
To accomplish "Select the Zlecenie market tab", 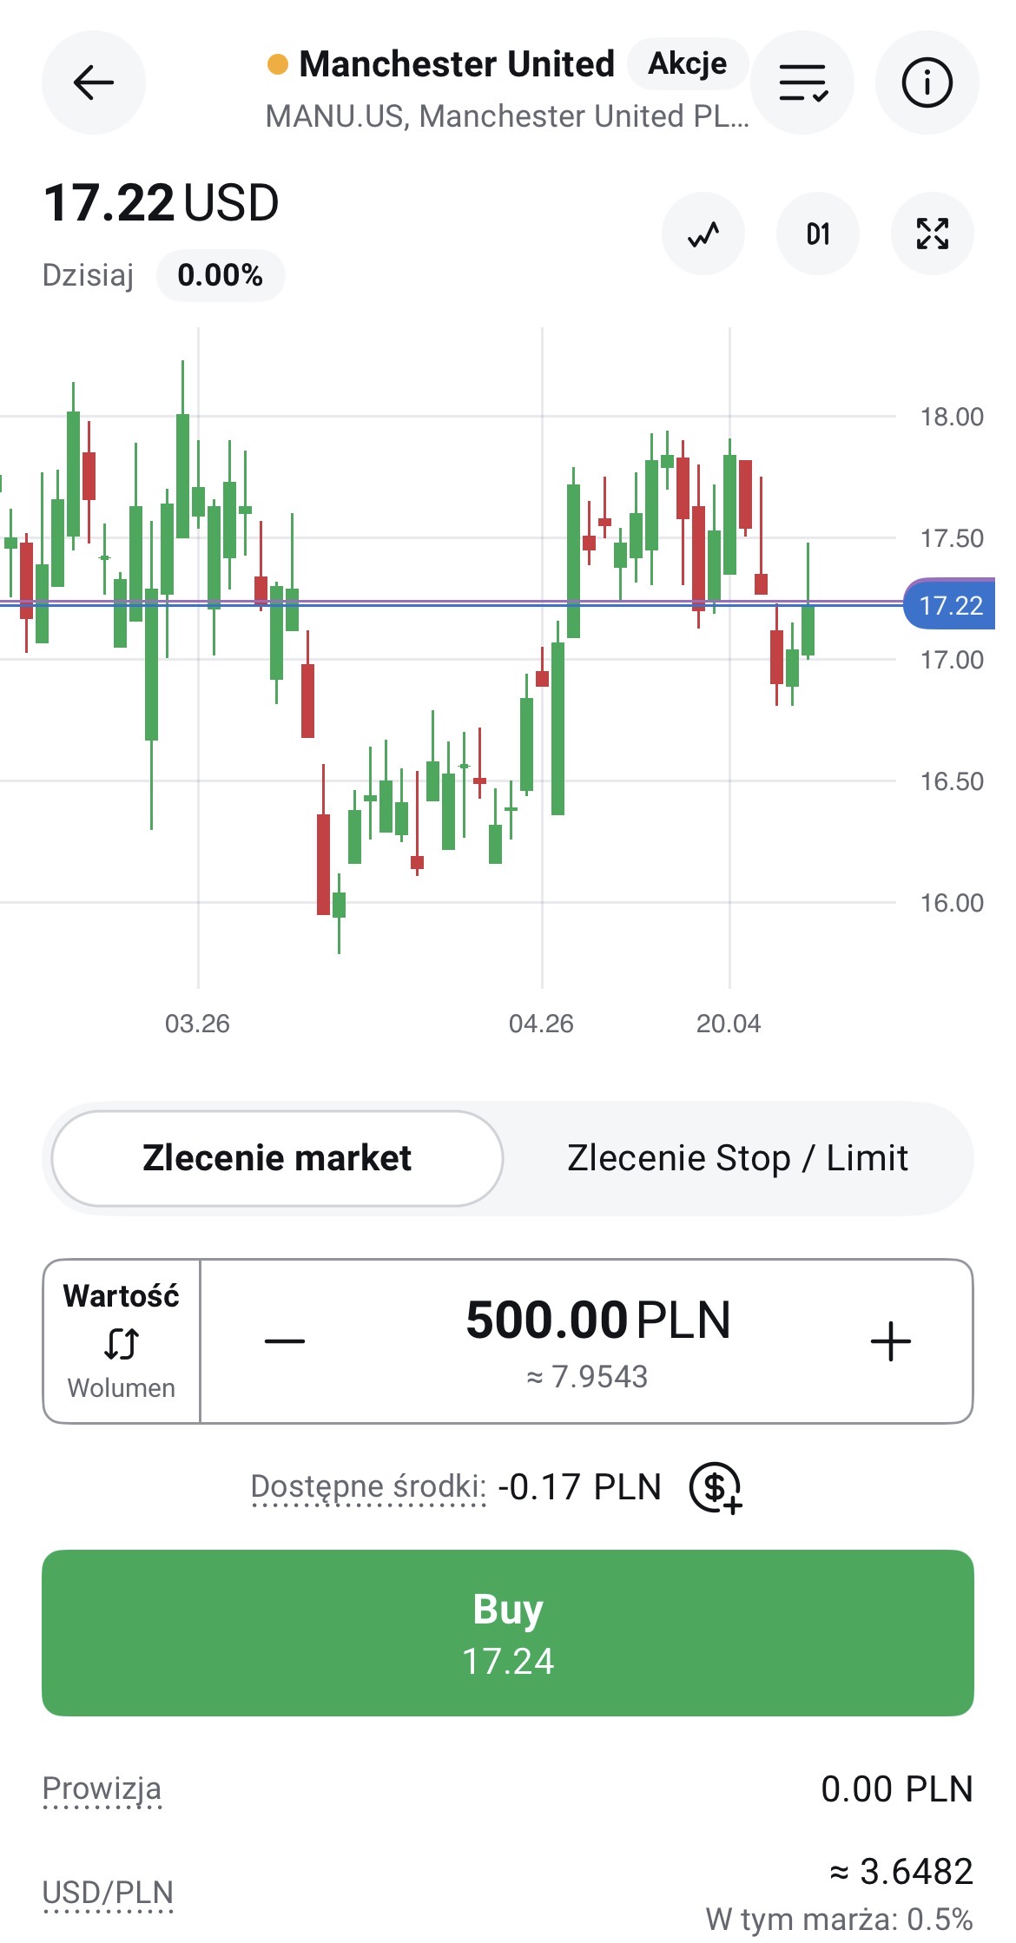I will (277, 1158).
